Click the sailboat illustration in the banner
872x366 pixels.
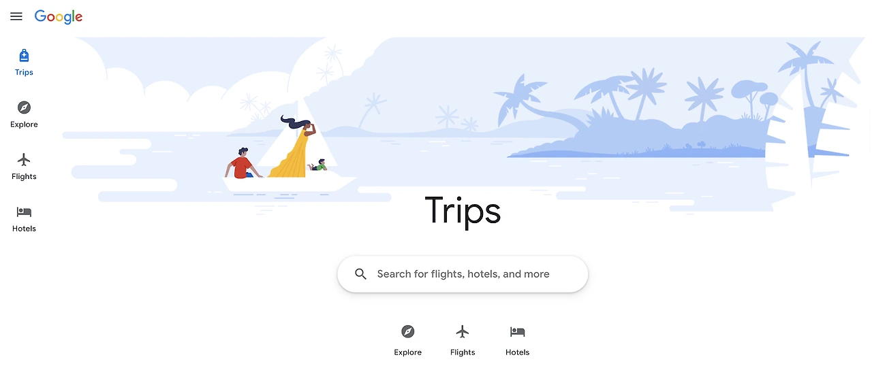coord(293,150)
